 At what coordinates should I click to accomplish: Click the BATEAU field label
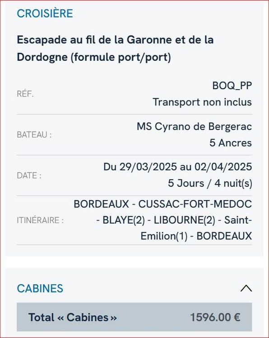coord(34,135)
